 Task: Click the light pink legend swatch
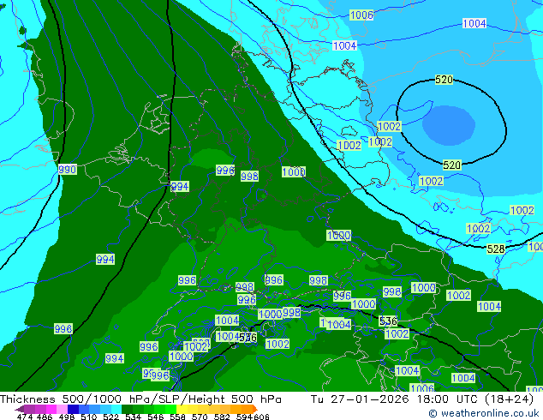coord(62,409)
